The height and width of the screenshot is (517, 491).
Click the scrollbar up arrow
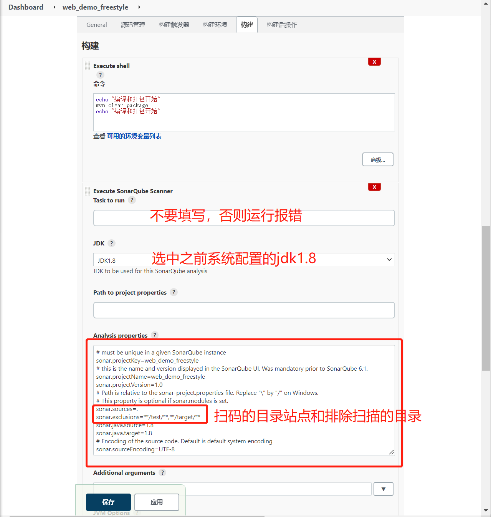point(486,3)
